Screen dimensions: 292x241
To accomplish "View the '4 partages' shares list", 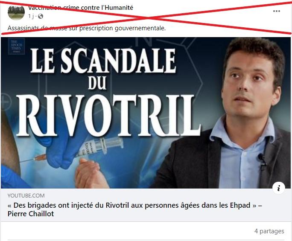I will [269, 231].
